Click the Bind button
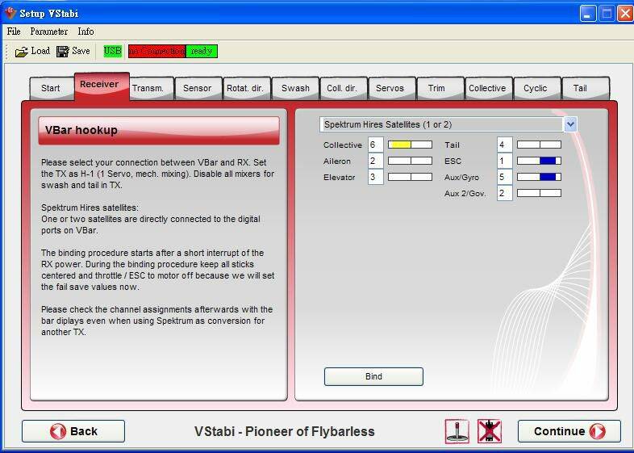 [x=373, y=376]
